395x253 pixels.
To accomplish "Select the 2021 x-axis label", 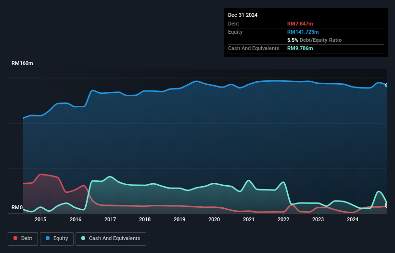I will coord(249,220).
